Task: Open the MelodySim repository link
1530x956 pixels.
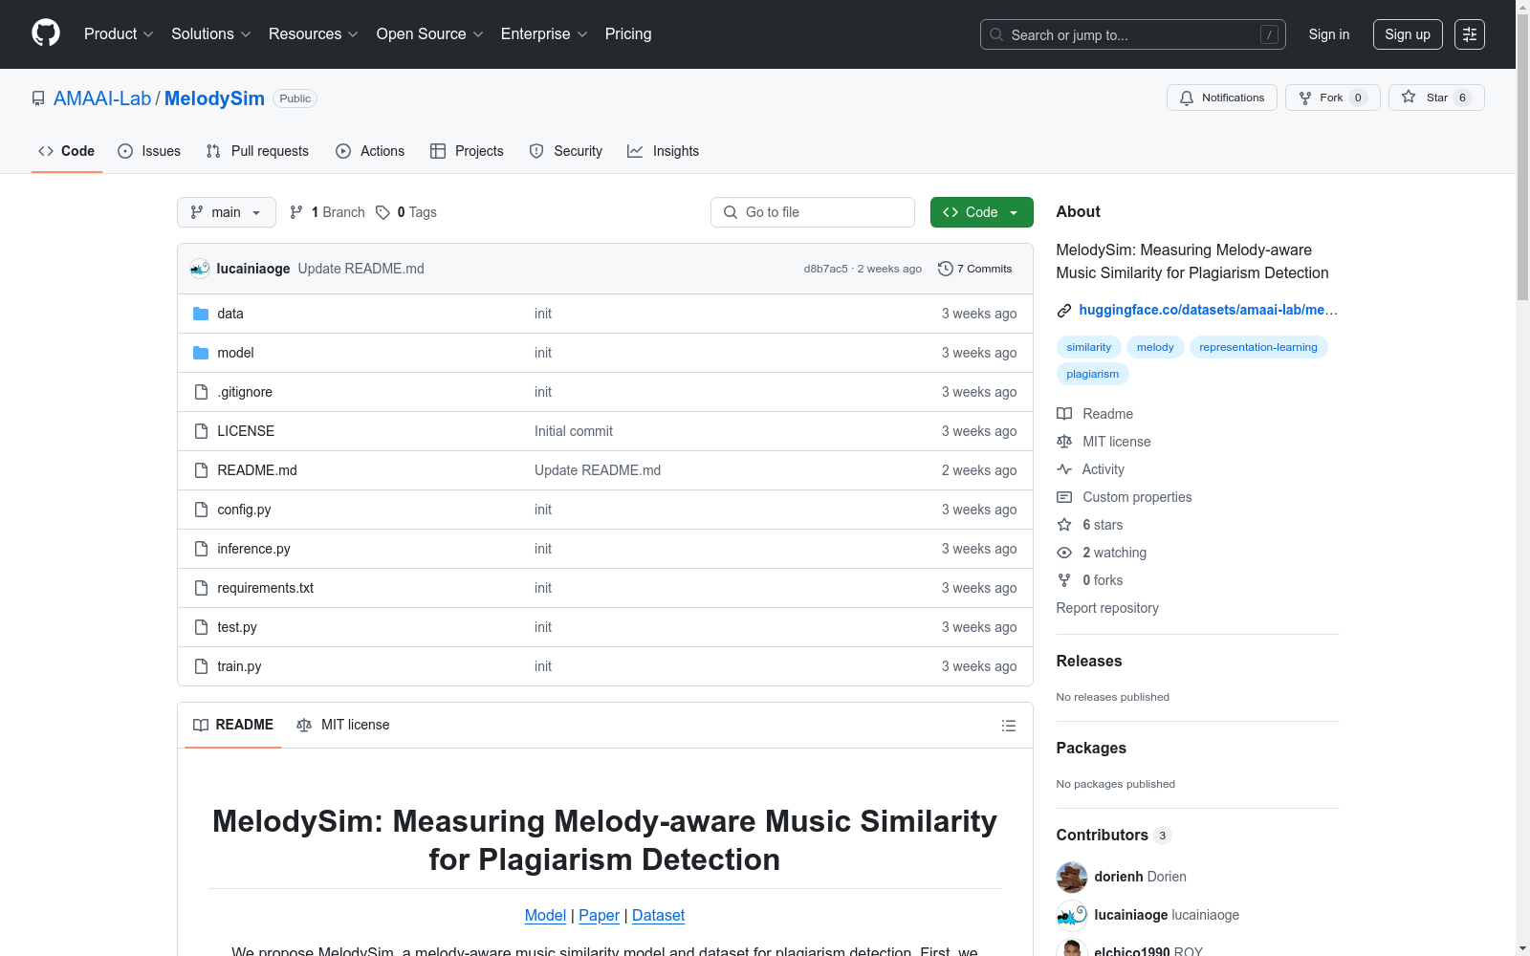Action: pos(214,98)
